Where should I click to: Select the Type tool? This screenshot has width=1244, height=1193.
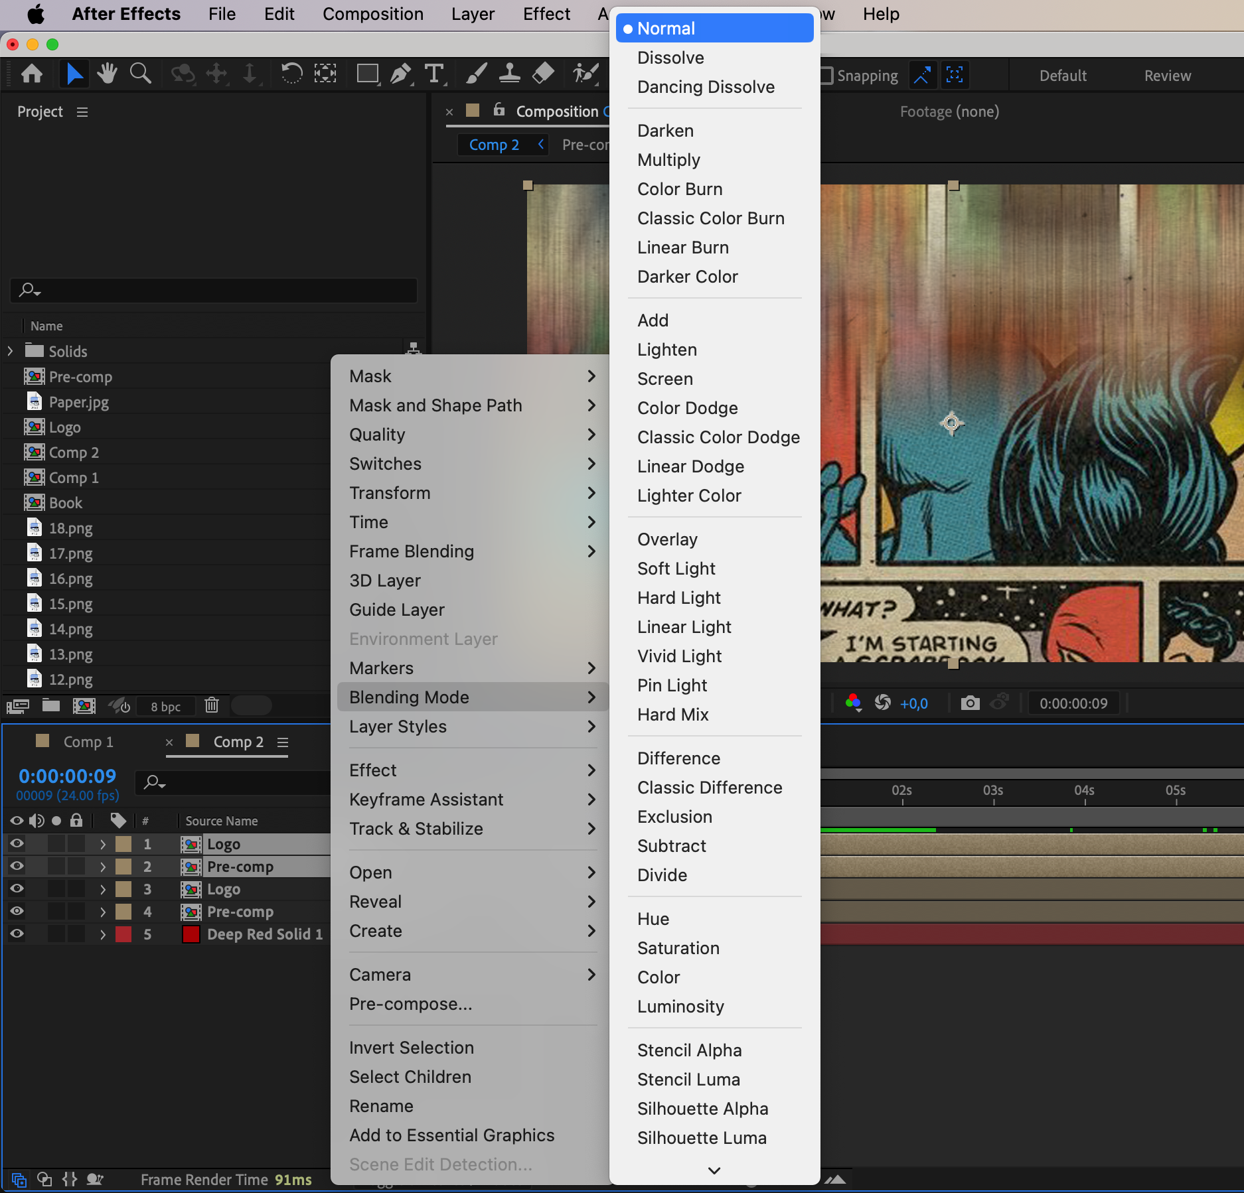coord(434,74)
